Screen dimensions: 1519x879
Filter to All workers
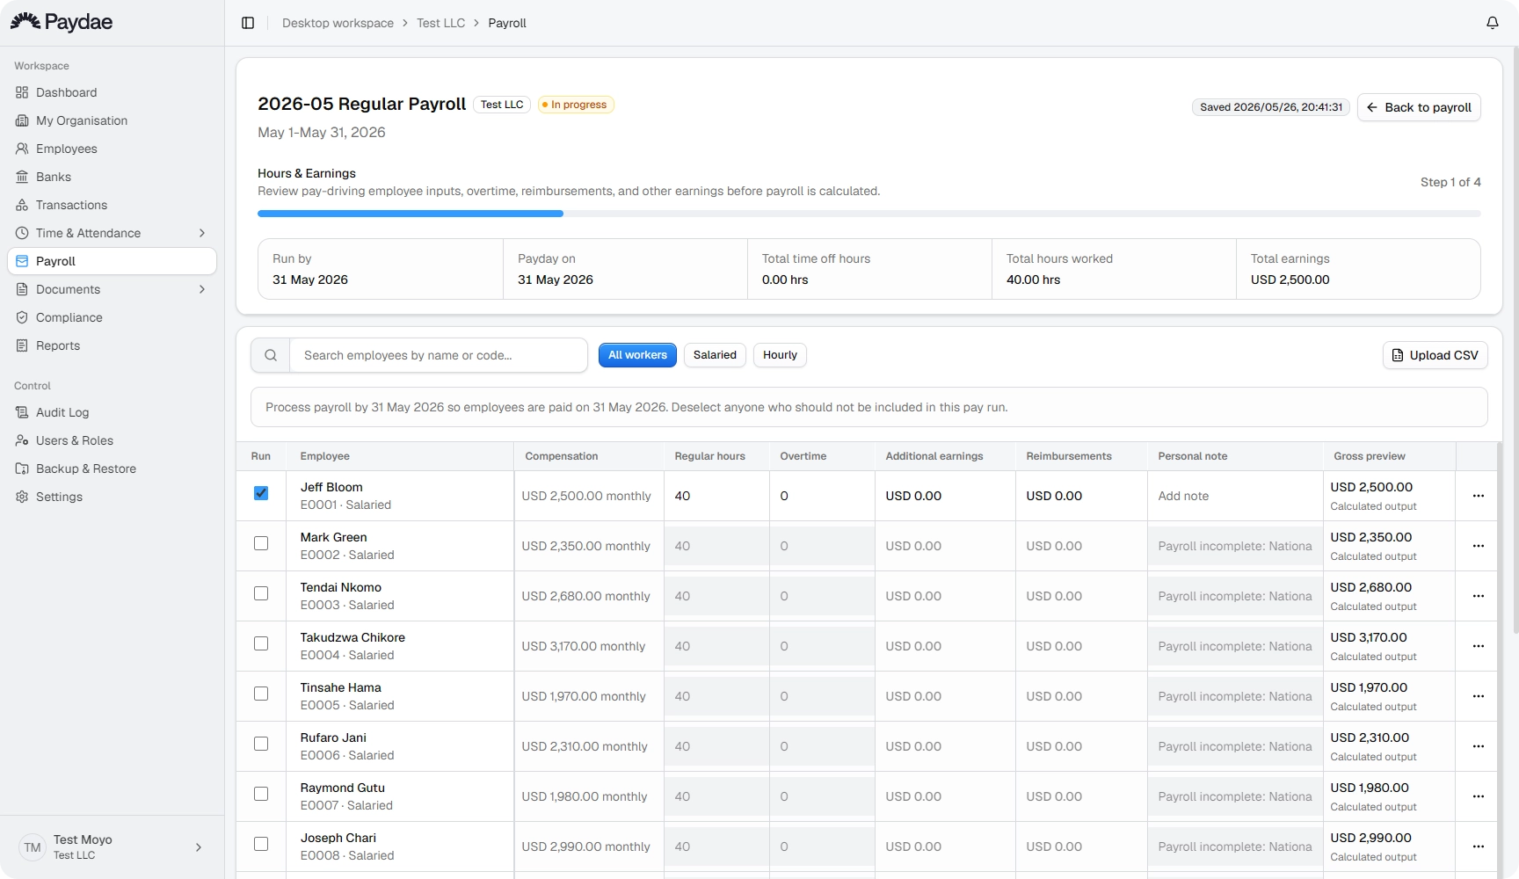point(637,355)
